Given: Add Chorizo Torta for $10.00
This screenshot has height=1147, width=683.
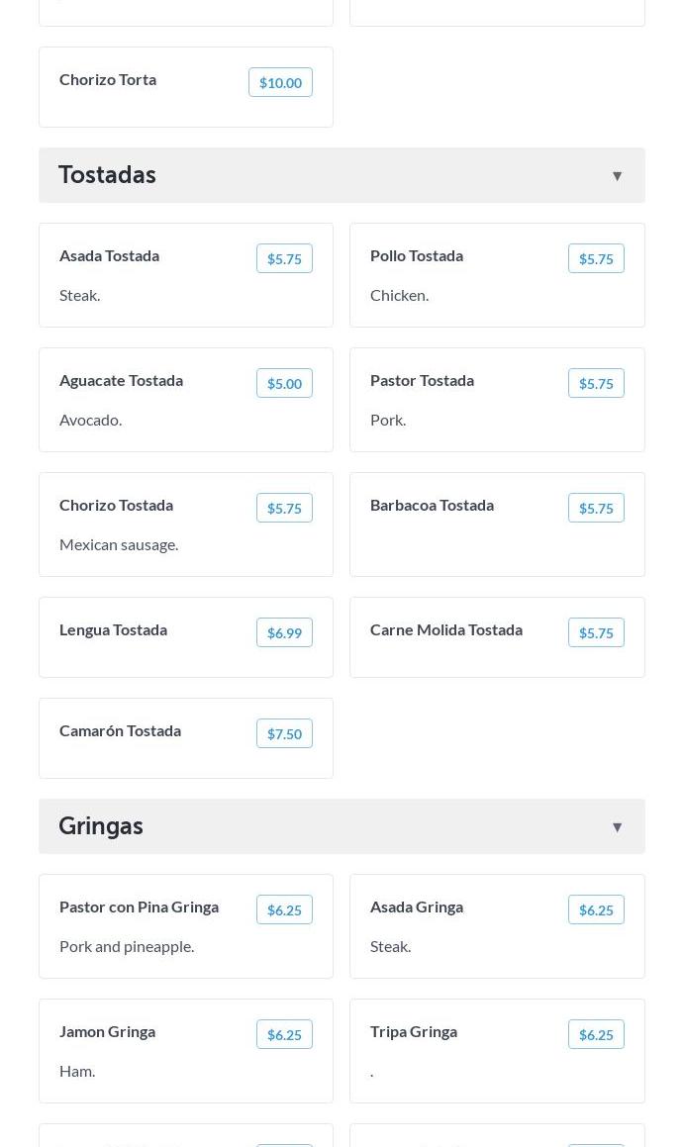Looking at the screenshot, I should coord(280,82).
